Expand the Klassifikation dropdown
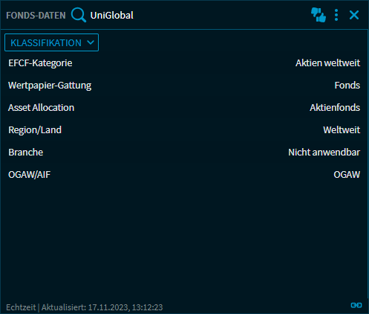This screenshot has width=369, height=314. tap(51, 42)
